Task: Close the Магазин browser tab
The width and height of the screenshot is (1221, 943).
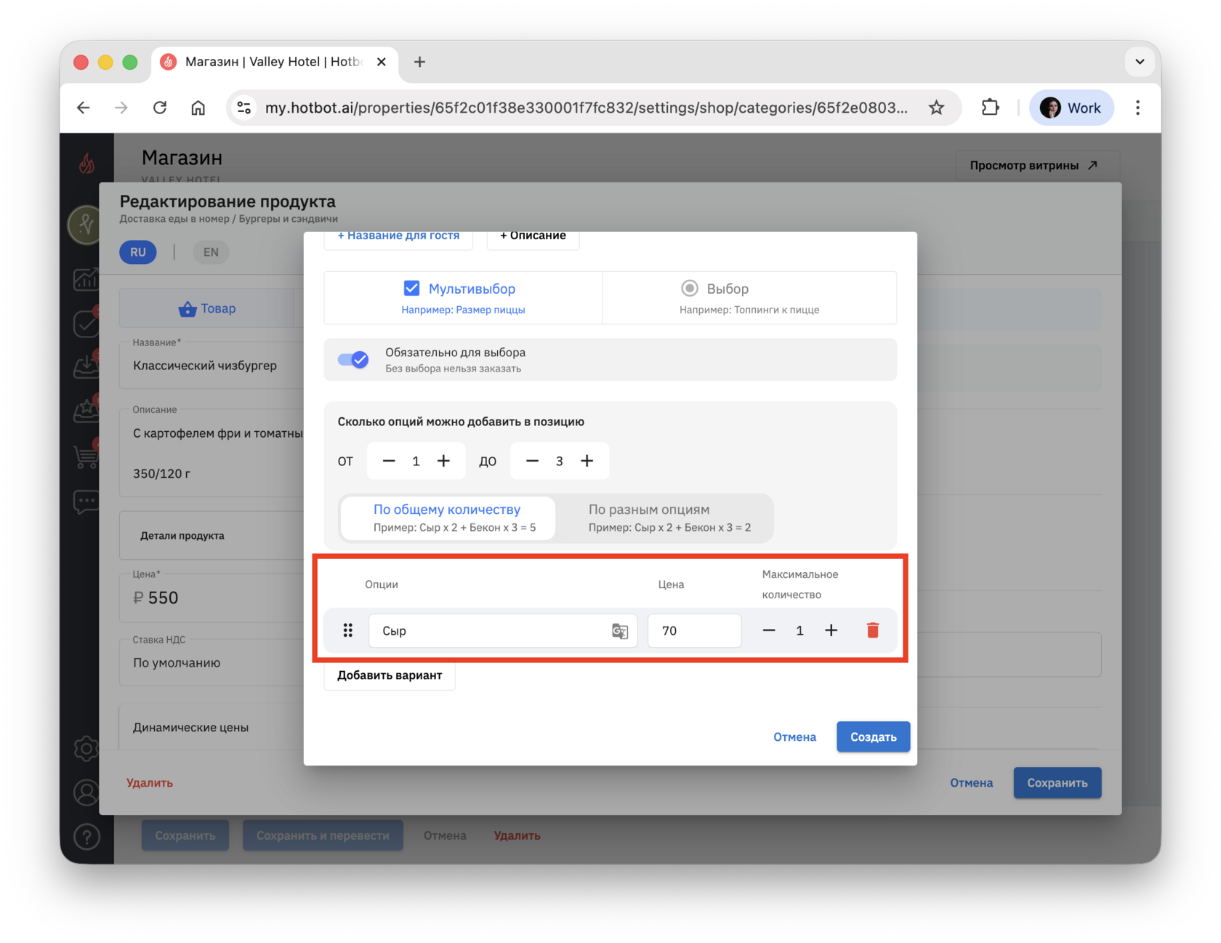Action: 382,62
